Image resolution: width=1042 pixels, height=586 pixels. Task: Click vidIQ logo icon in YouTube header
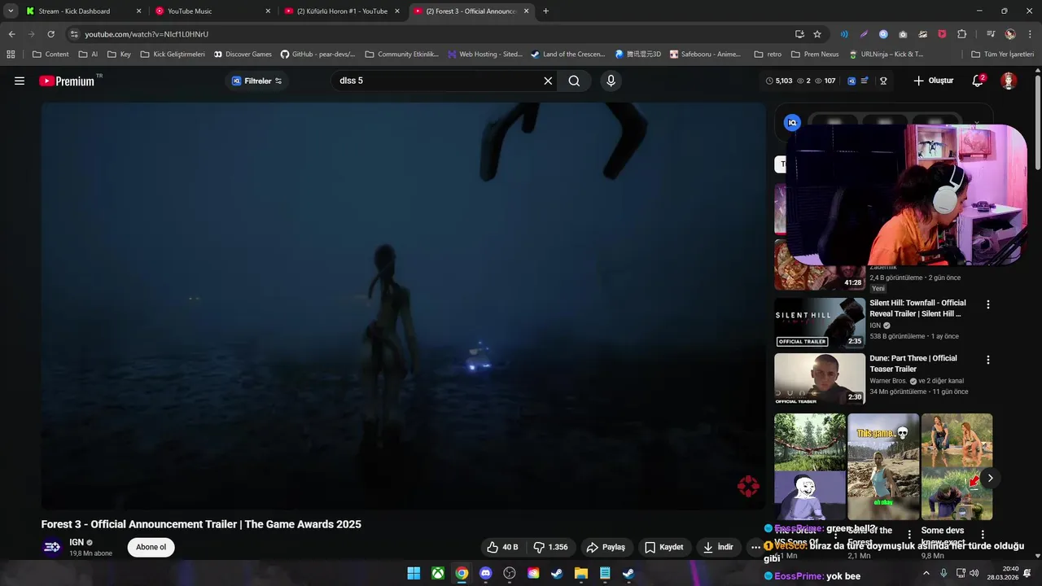pos(852,81)
